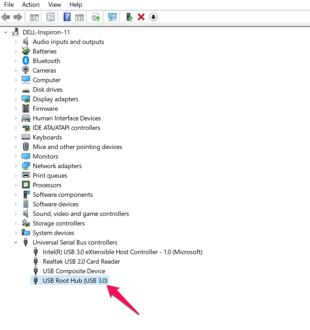Click the Update device driver gear icon
This screenshot has width=310, height=330.
(96, 17)
